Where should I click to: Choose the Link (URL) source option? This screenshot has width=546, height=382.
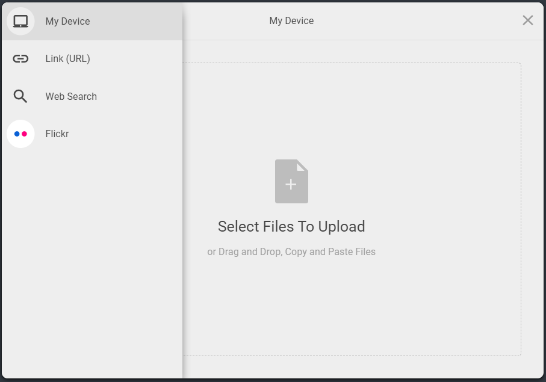click(x=67, y=59)
